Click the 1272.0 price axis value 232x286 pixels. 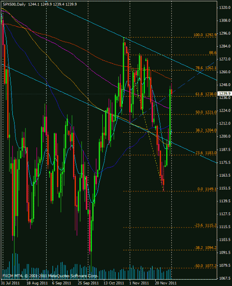click(225, 59)
